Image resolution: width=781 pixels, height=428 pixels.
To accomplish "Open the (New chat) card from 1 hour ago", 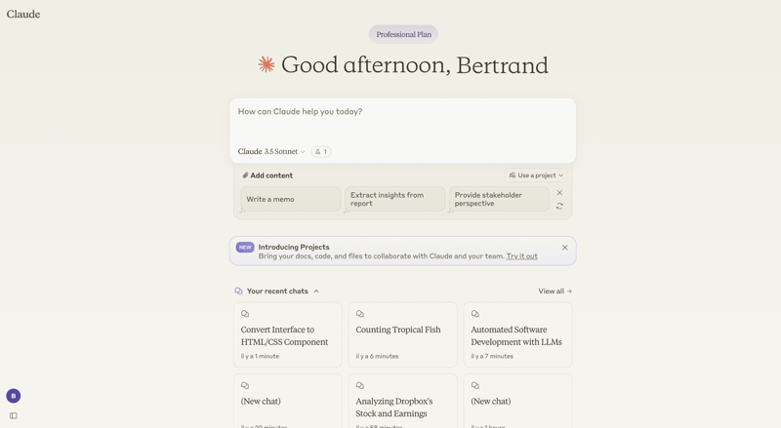I will point(518,401).
